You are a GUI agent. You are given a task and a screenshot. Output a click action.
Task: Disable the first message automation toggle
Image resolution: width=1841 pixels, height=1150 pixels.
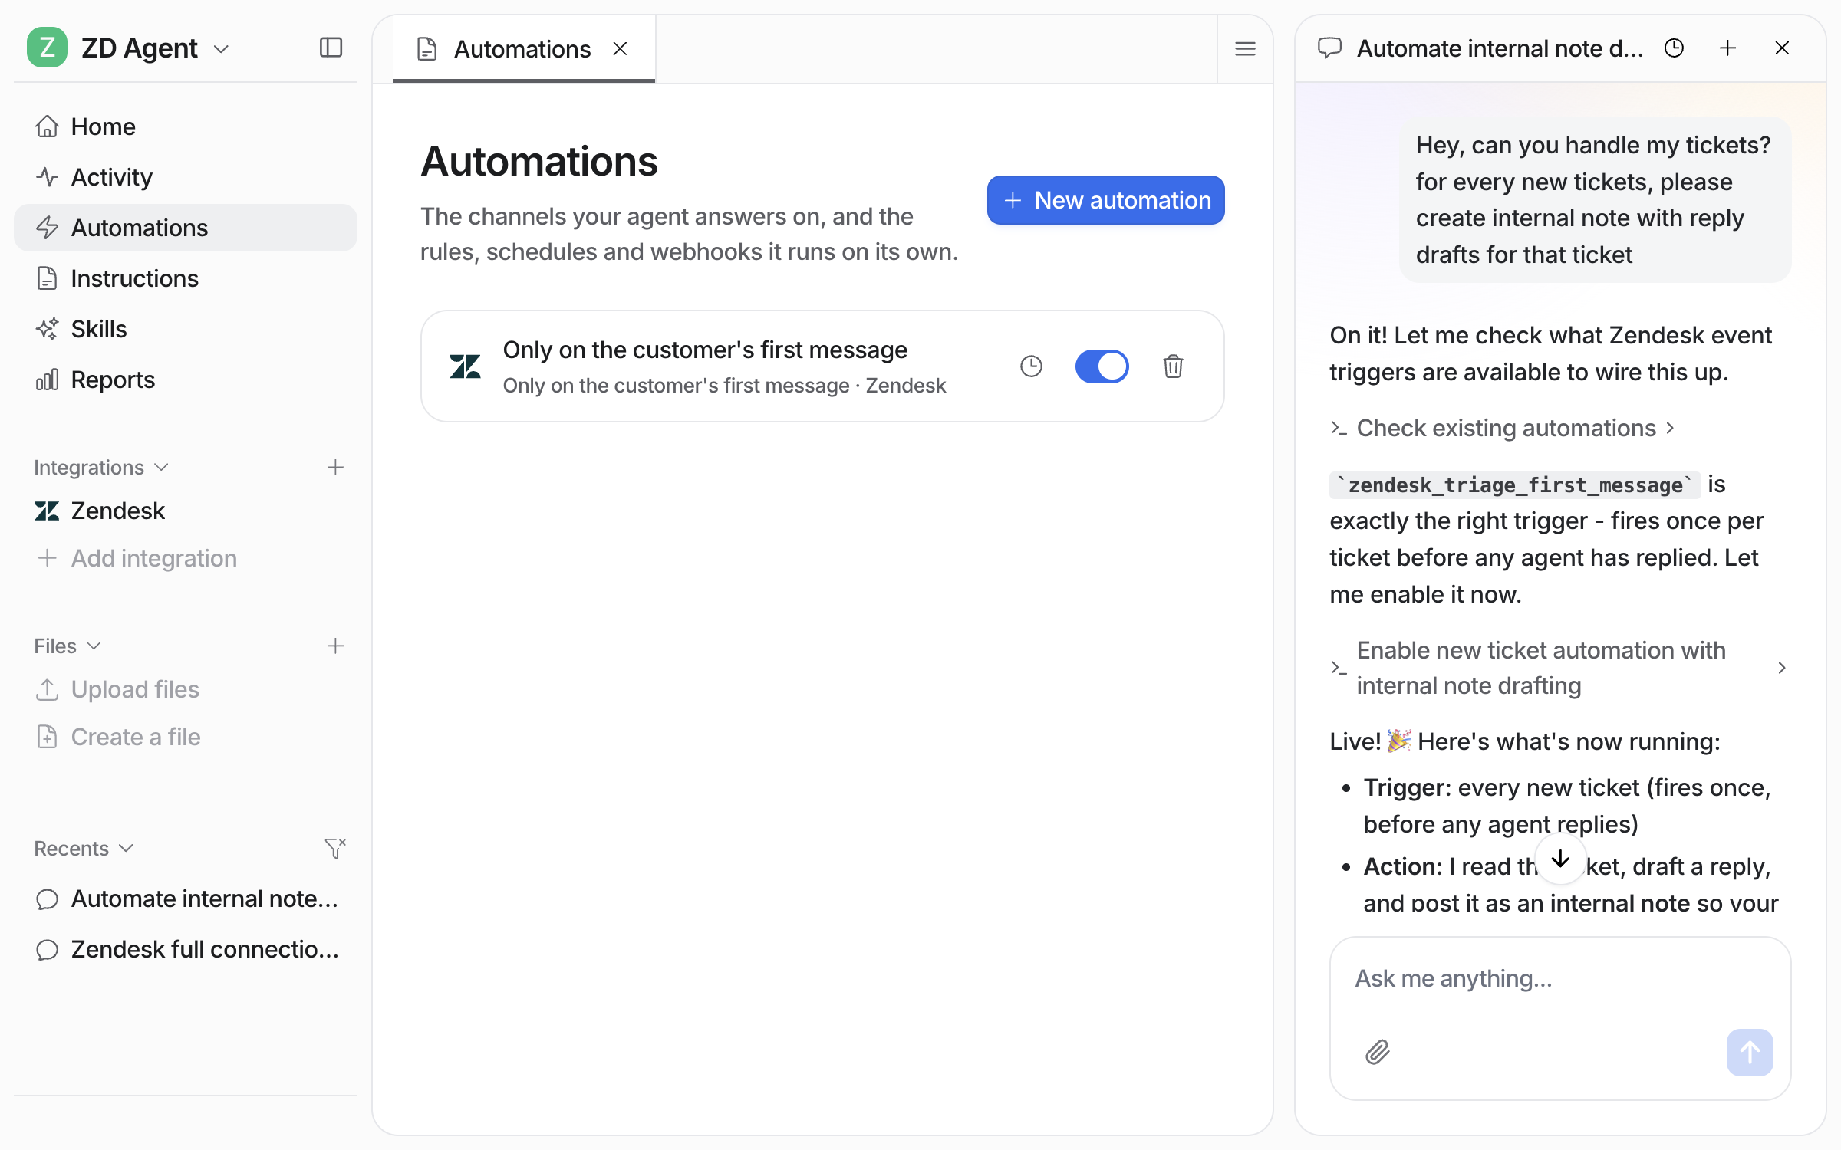(x=1102, y=366)
